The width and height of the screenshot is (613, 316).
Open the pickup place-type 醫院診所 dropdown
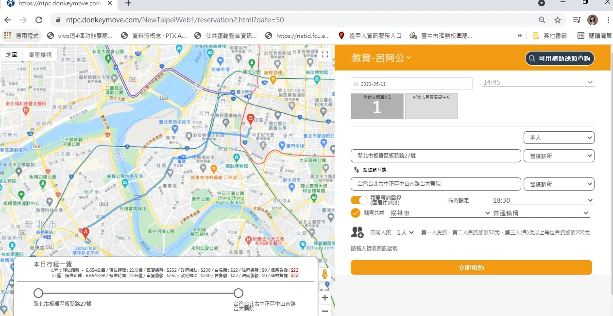[x=559, y=156]
